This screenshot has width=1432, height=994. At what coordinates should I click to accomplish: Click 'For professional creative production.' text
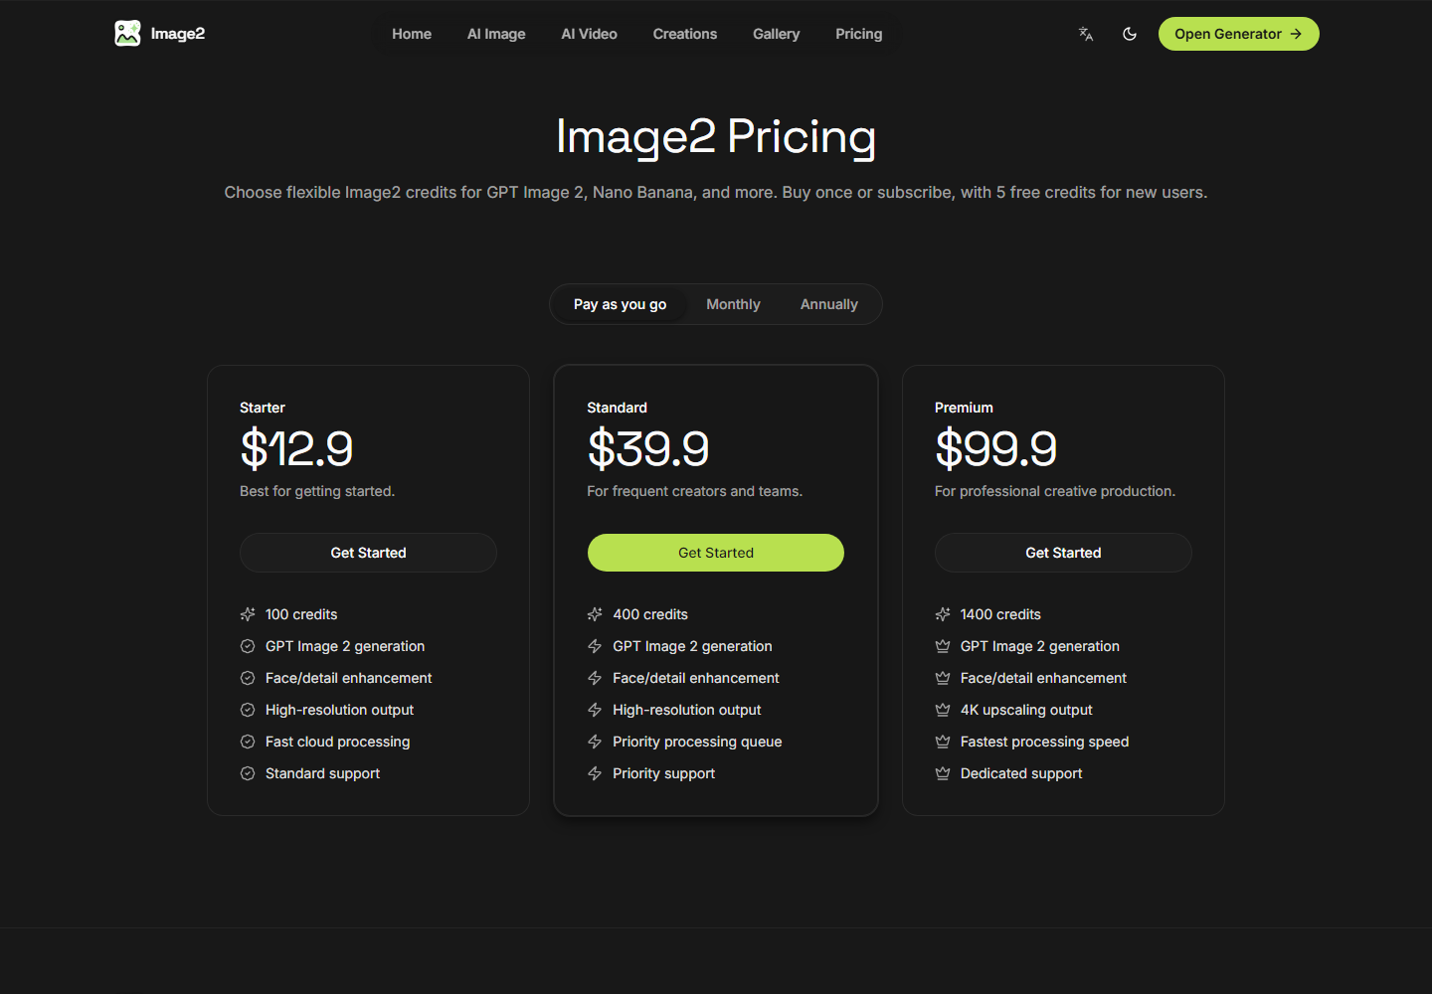1055,491
